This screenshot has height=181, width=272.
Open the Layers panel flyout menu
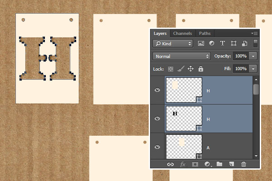[x=254, y=33]
